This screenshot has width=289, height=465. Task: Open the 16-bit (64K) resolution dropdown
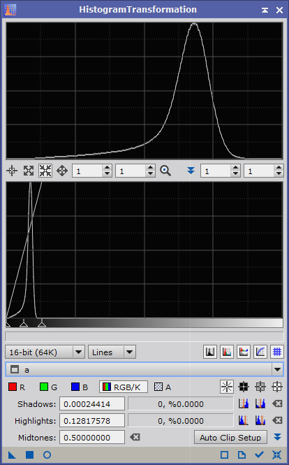45,352
